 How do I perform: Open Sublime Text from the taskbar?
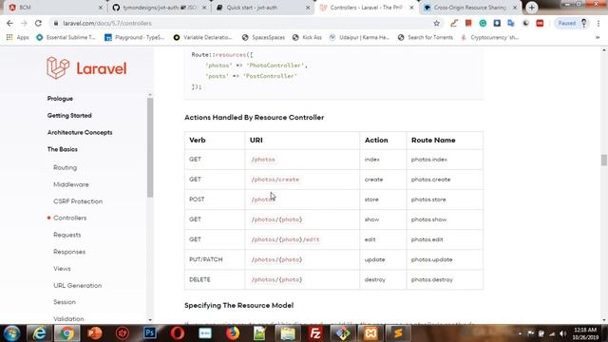click(398, 333)
